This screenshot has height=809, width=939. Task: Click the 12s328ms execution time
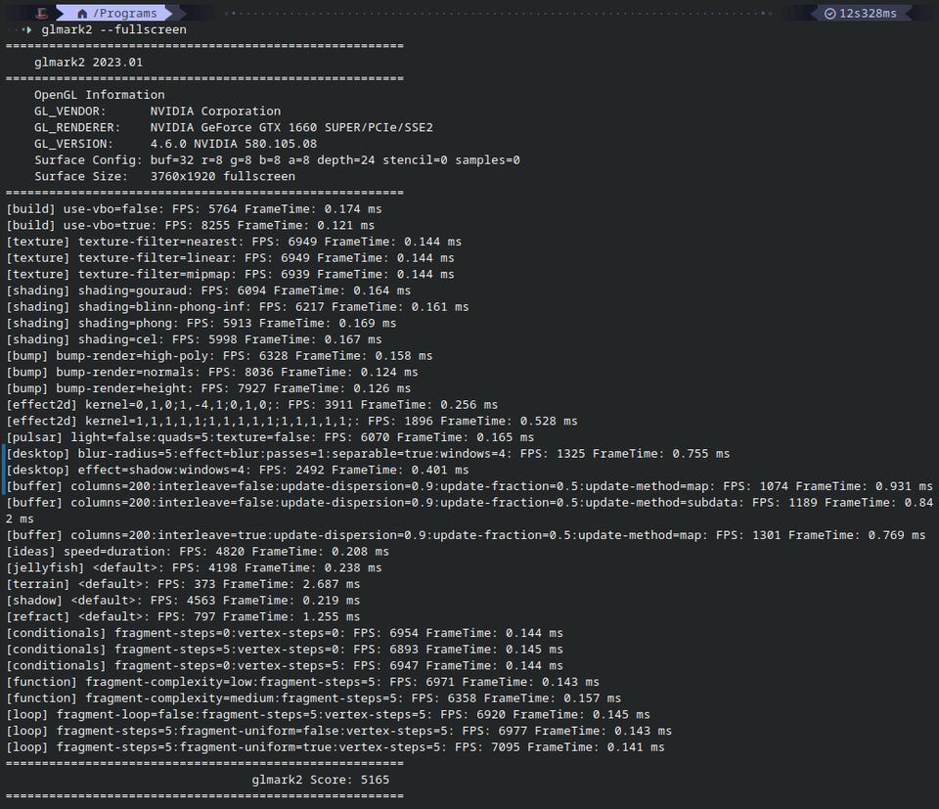[868, 13]
